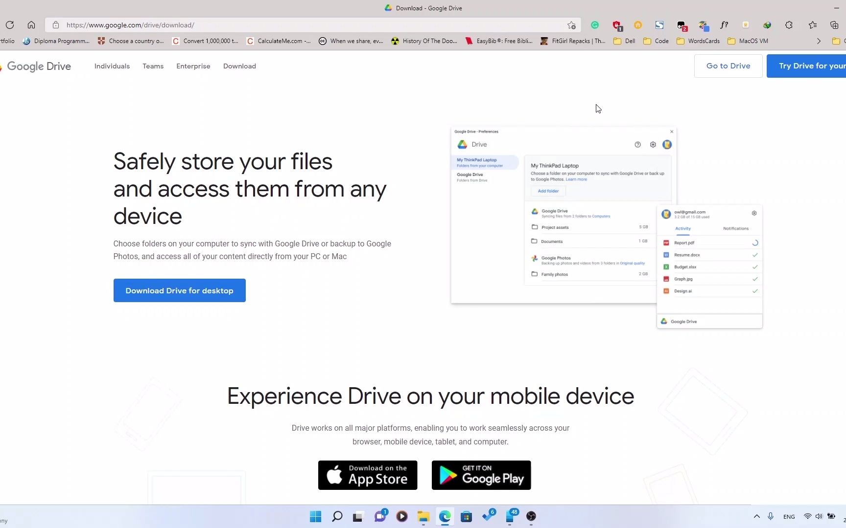
Task: Open the green globe download manager extension
Action: pyautogui.click(x=767, y=25)
